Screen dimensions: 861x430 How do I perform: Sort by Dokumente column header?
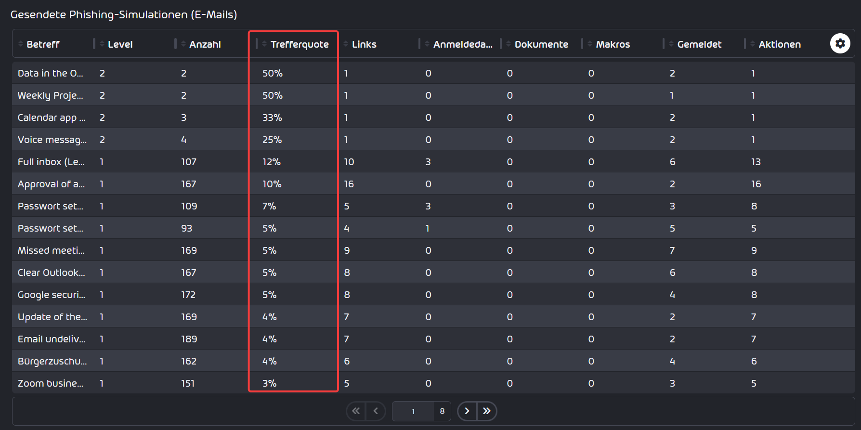coord(541,44)
